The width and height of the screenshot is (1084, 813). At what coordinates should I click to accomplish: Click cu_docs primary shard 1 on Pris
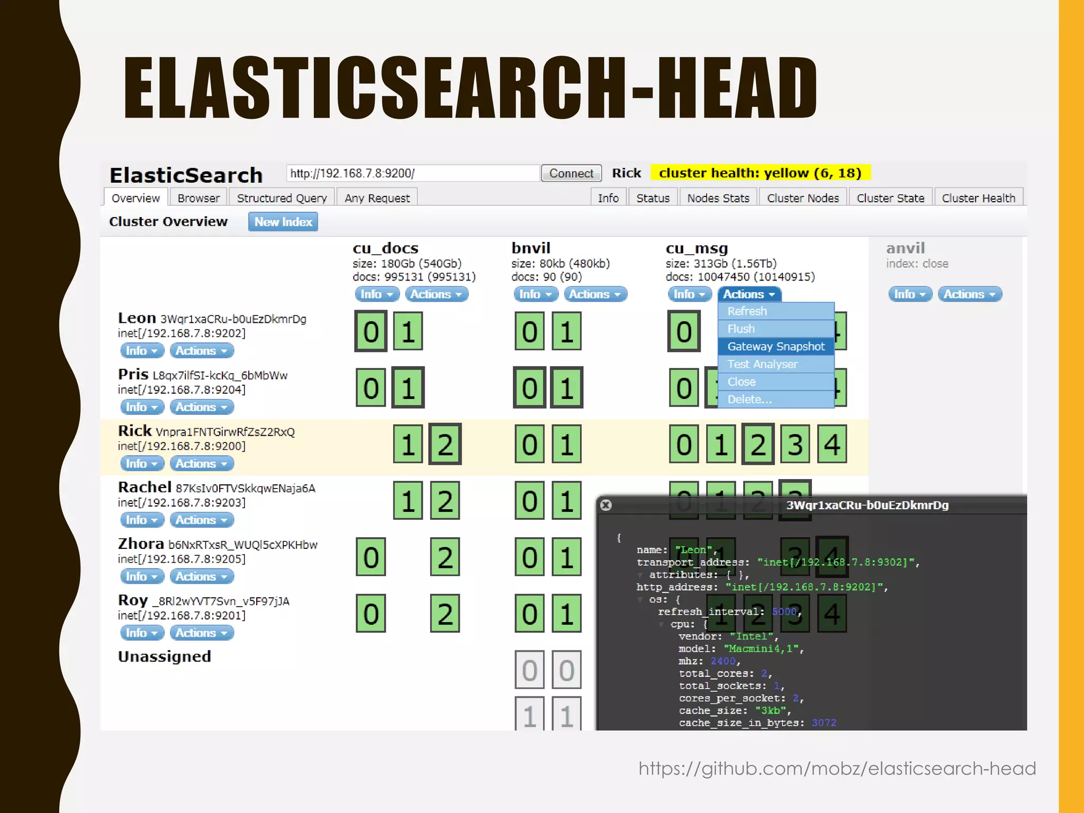click(x=408, y=388)
